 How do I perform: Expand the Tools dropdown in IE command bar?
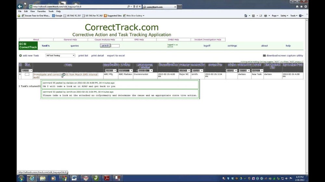click(x=294, y=16)
